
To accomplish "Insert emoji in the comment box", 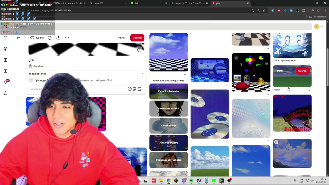I will [x=130, y=89].
